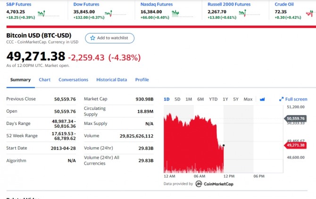Click the Russell 2000 Futures sparkline chart
This screenshot has width=316, height=199.
243,13
